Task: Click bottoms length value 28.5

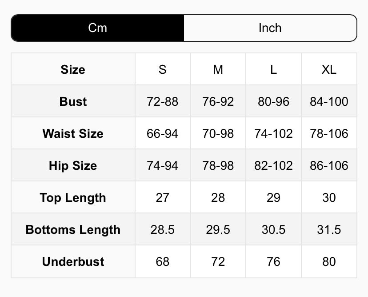Action: click(x=163, y=229)
